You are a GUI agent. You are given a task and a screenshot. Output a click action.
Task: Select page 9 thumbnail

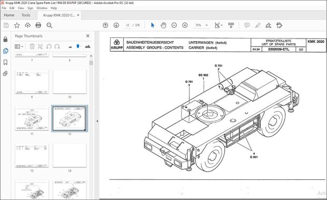tap(32, 82)
